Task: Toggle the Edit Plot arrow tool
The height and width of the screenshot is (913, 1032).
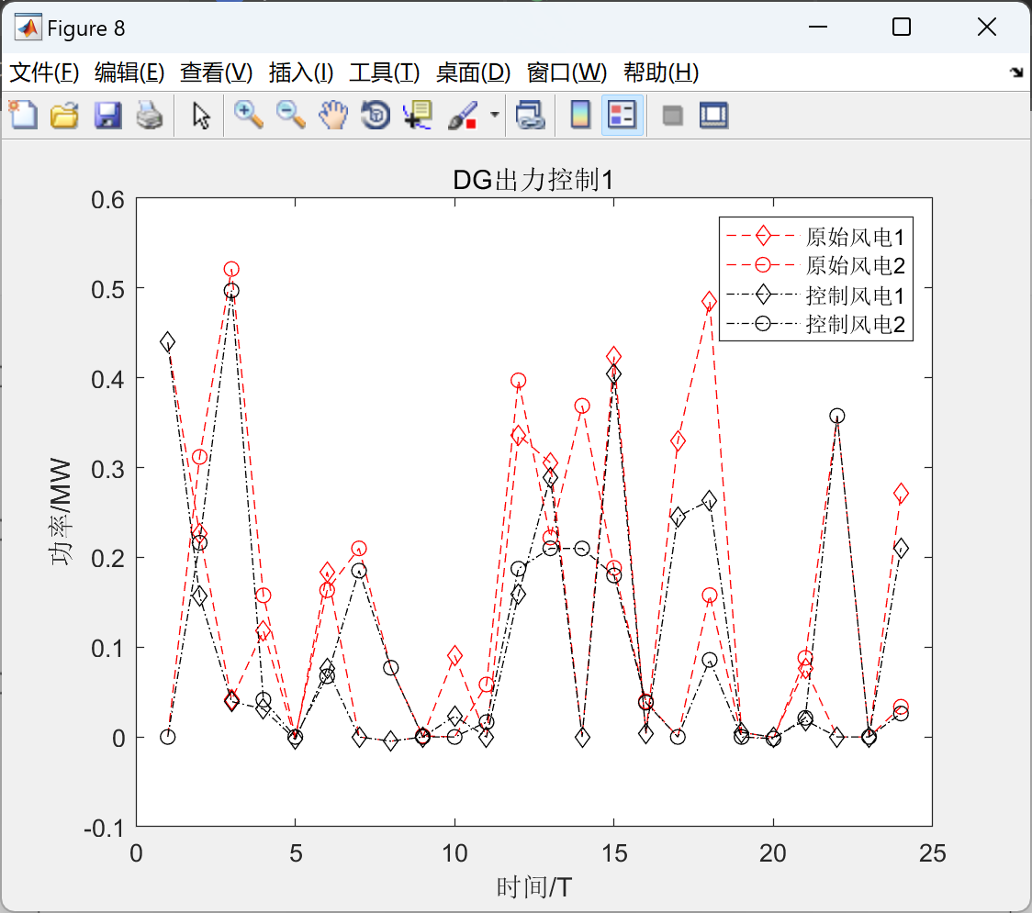Action: tap(201, 115)
